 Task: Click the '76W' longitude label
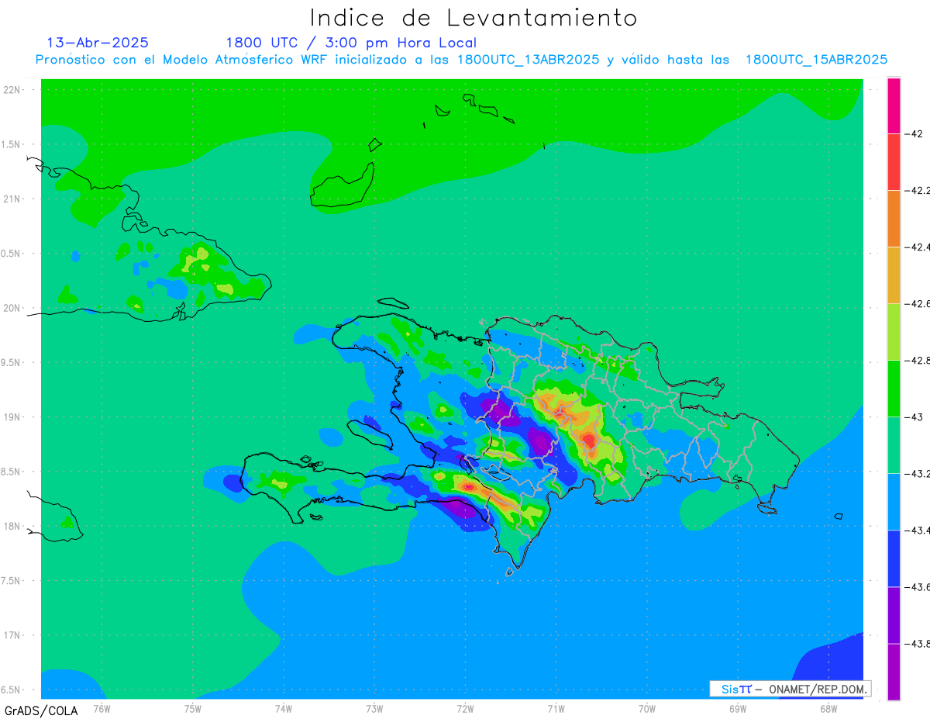(102, 708)
